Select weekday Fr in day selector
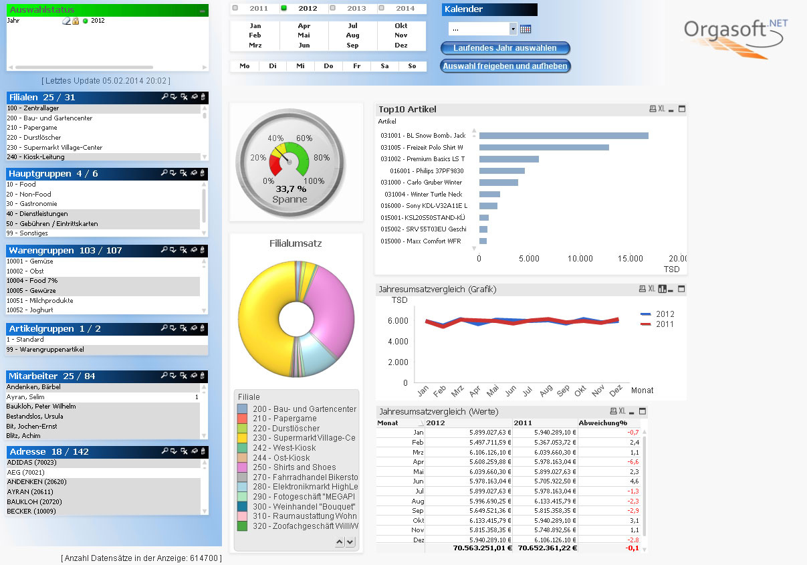 tap(356, 66)
